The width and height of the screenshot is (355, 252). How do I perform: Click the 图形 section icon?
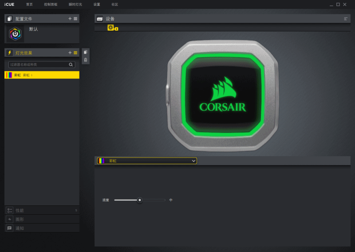coord(9,219)
